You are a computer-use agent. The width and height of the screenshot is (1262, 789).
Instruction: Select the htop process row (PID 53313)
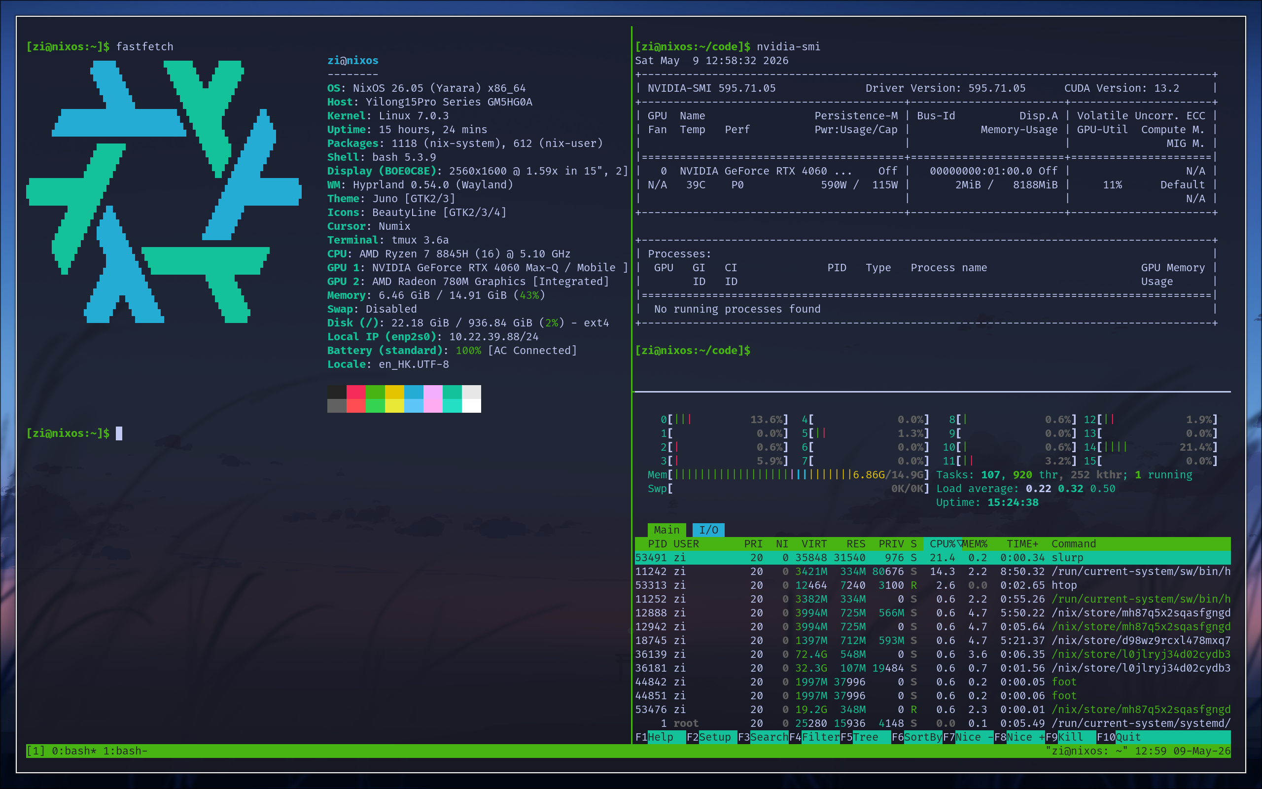pyautogui.click(x=933, y=585)
